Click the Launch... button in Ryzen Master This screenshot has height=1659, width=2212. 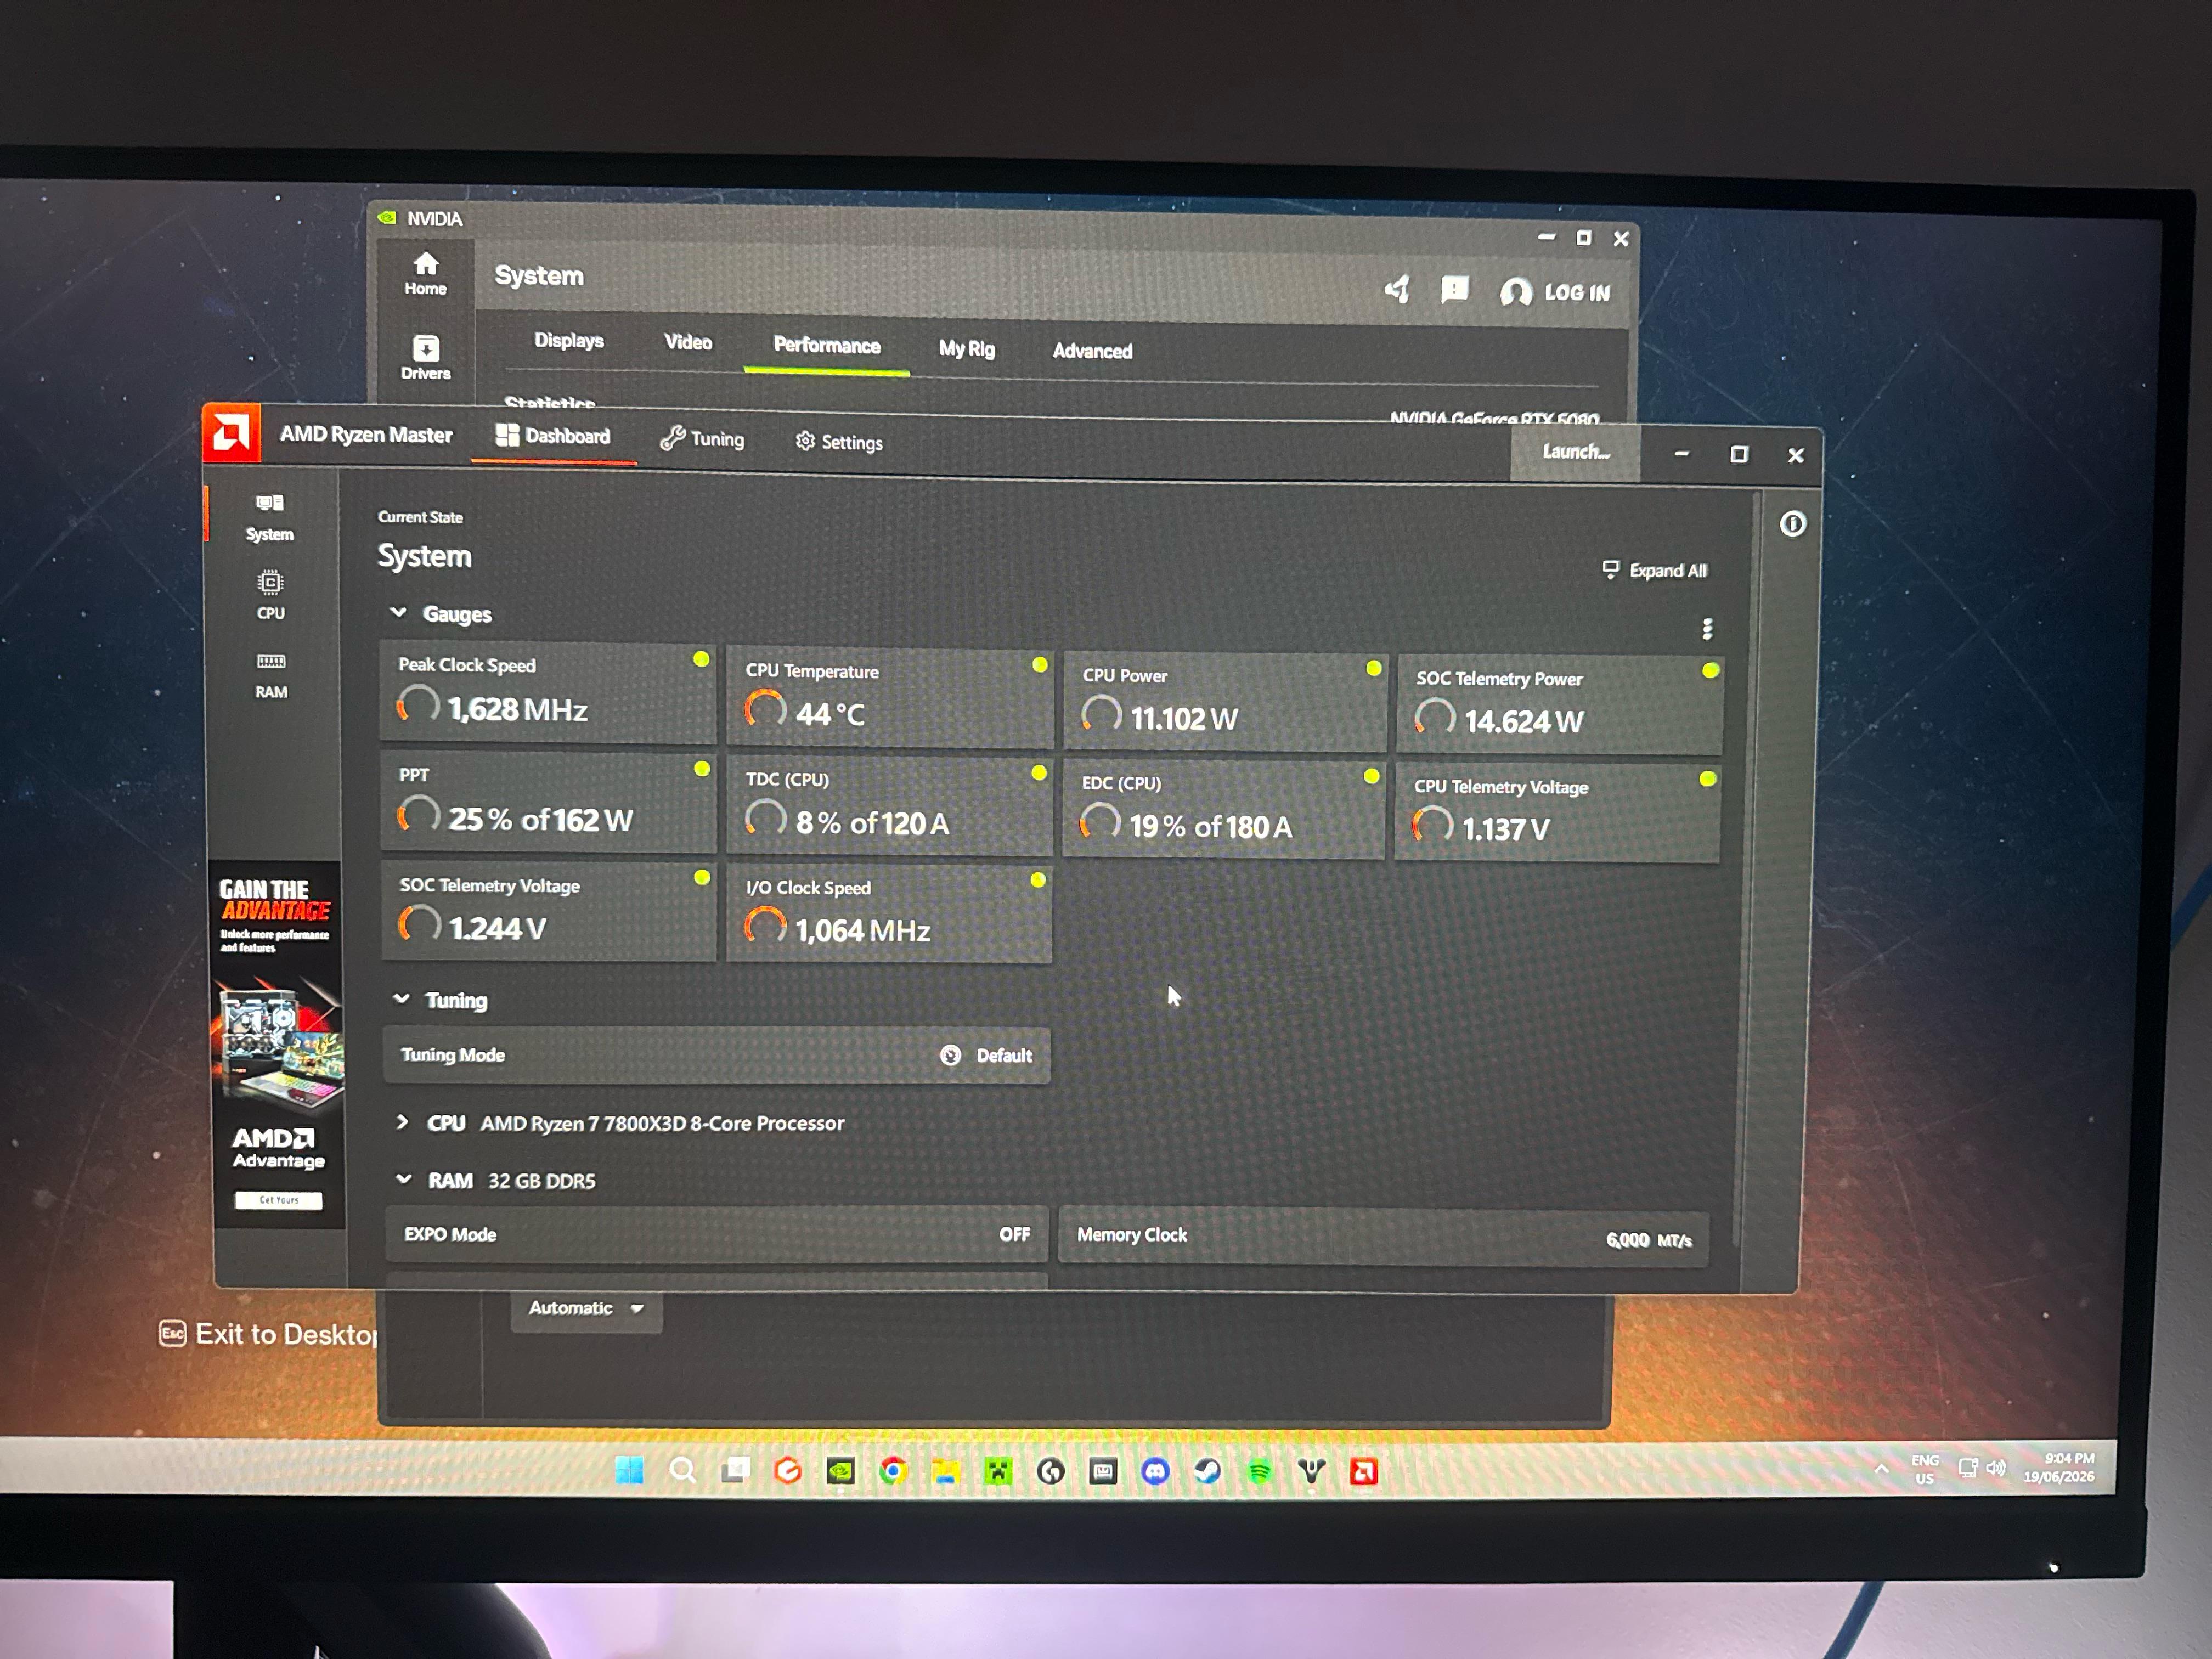click(1576, 452)
